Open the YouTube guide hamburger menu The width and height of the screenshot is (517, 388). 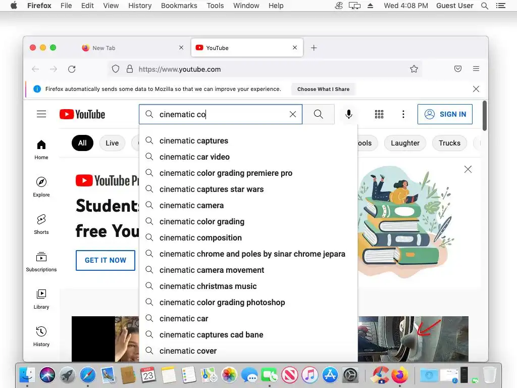[x=41, y=114]
